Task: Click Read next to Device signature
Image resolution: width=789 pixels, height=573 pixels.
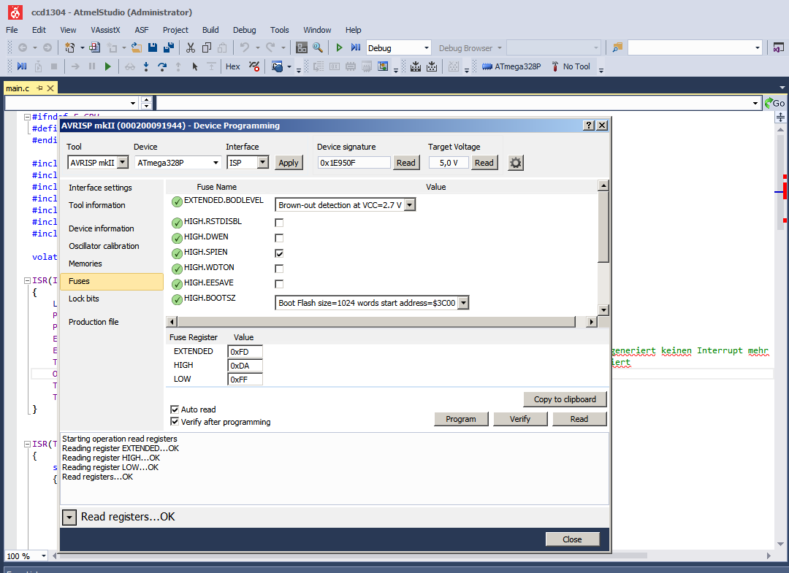Action: pos(405,162)
